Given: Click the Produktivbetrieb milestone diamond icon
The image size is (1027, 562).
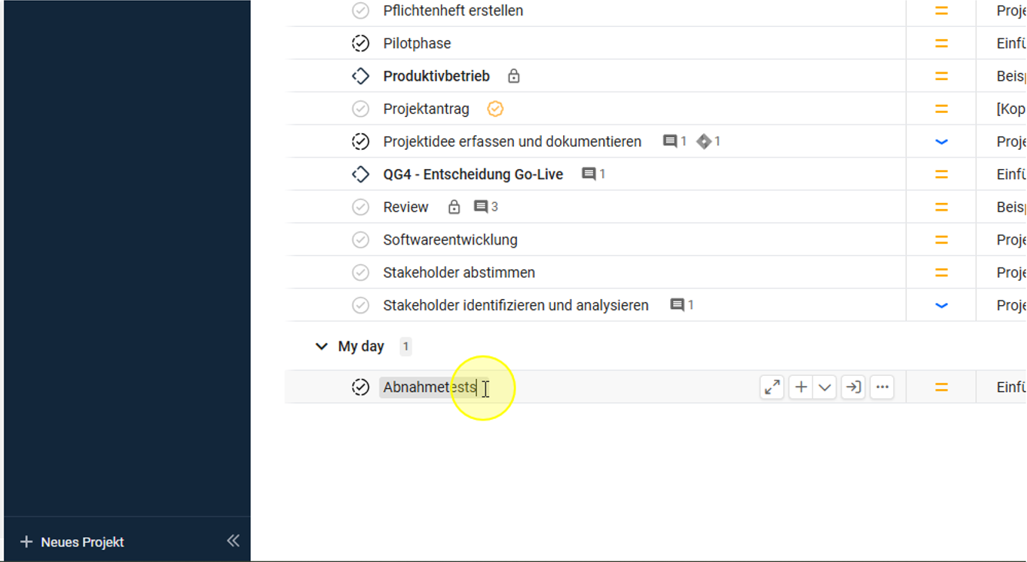Looking at the screenshot, I should coord(361,76).
